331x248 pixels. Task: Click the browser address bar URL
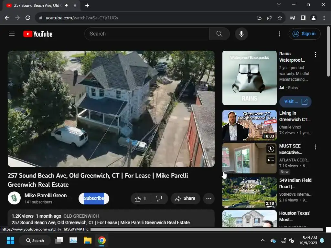pos(82,18)
